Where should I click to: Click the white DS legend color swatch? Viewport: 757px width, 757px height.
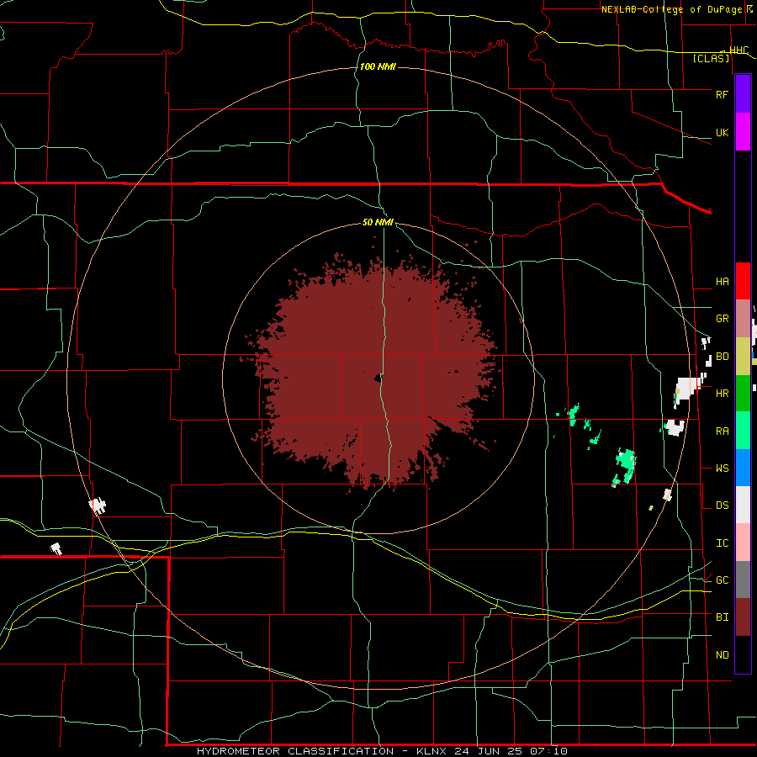pos(743,505)
